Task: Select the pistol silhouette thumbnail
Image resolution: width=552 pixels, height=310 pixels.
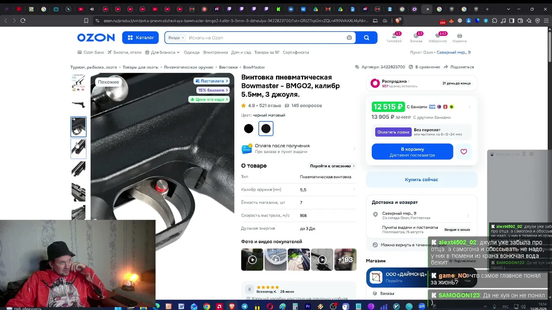Action: point(78,105)
